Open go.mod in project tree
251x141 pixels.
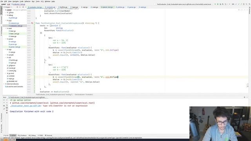pyautogui.click(x=11, y=73)
